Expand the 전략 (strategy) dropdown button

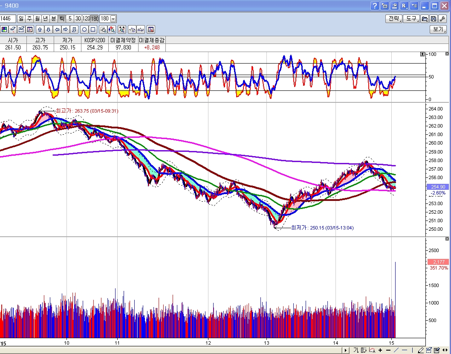tap(393, 19)
